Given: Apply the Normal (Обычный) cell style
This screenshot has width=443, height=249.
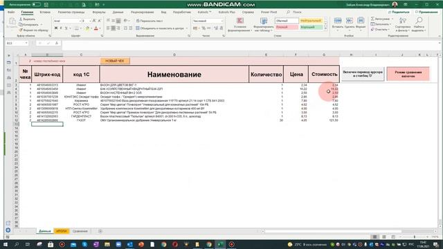Looking at the screenshot, I should coord(287,21).
